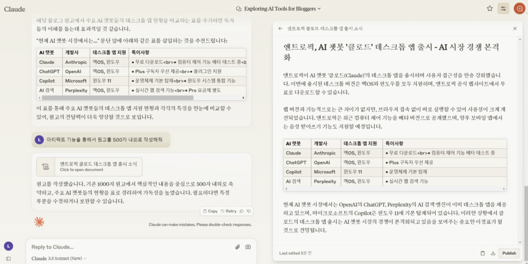Click the Copilot cell in the artifact table
528x264 pixels.
[298, 172]
